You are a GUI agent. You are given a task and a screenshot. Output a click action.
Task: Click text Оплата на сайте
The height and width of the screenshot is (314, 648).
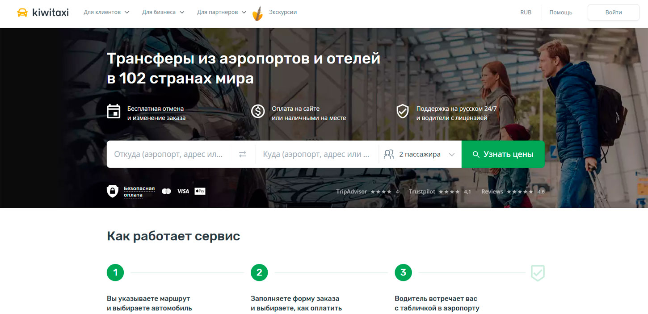coord(295,109)
